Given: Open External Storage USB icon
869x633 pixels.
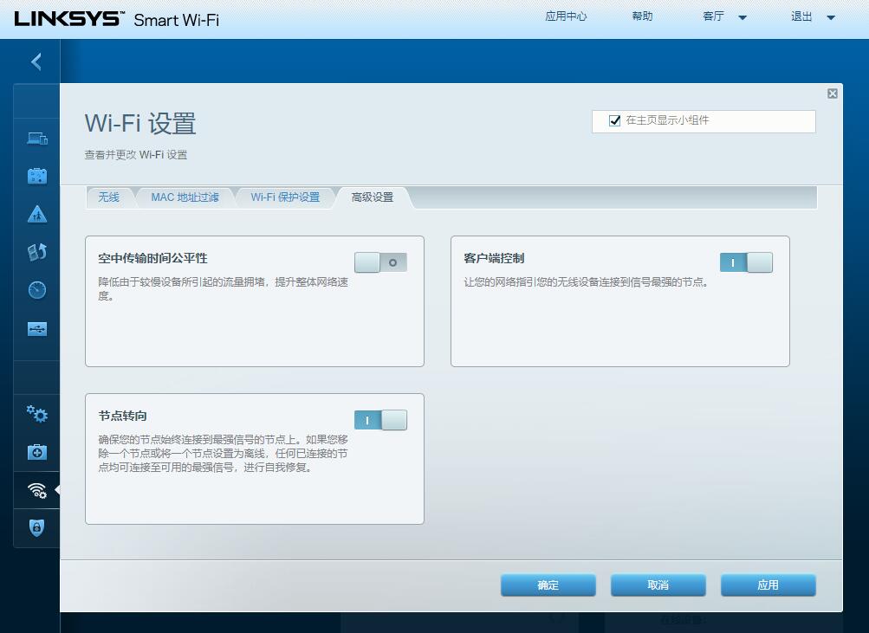Looking at the screenshot, I should pyautogui.click(x=36, y=328).
